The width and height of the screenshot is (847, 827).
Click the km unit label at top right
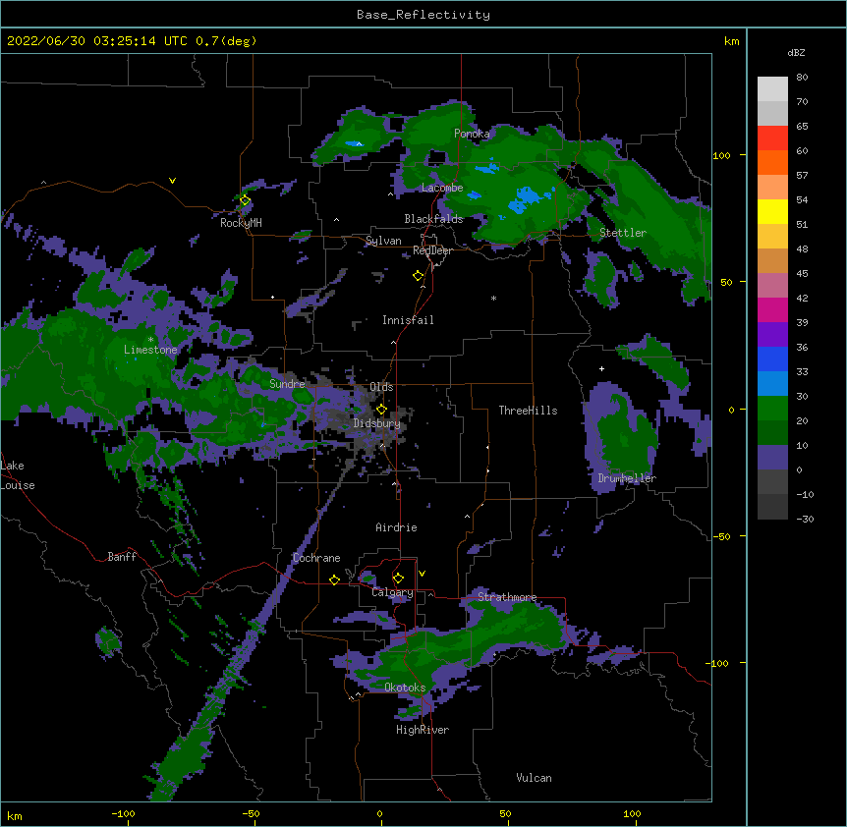(731, 41)
